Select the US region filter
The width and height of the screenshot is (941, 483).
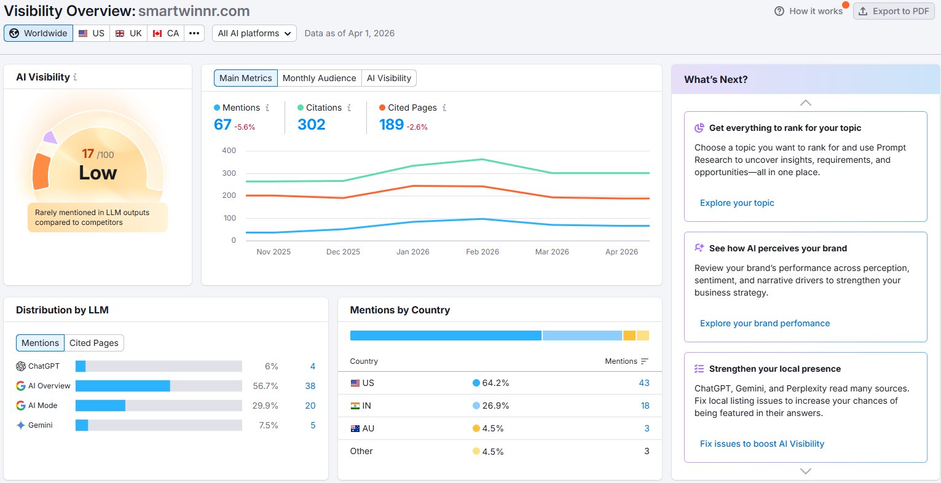[x=92, y=33]
